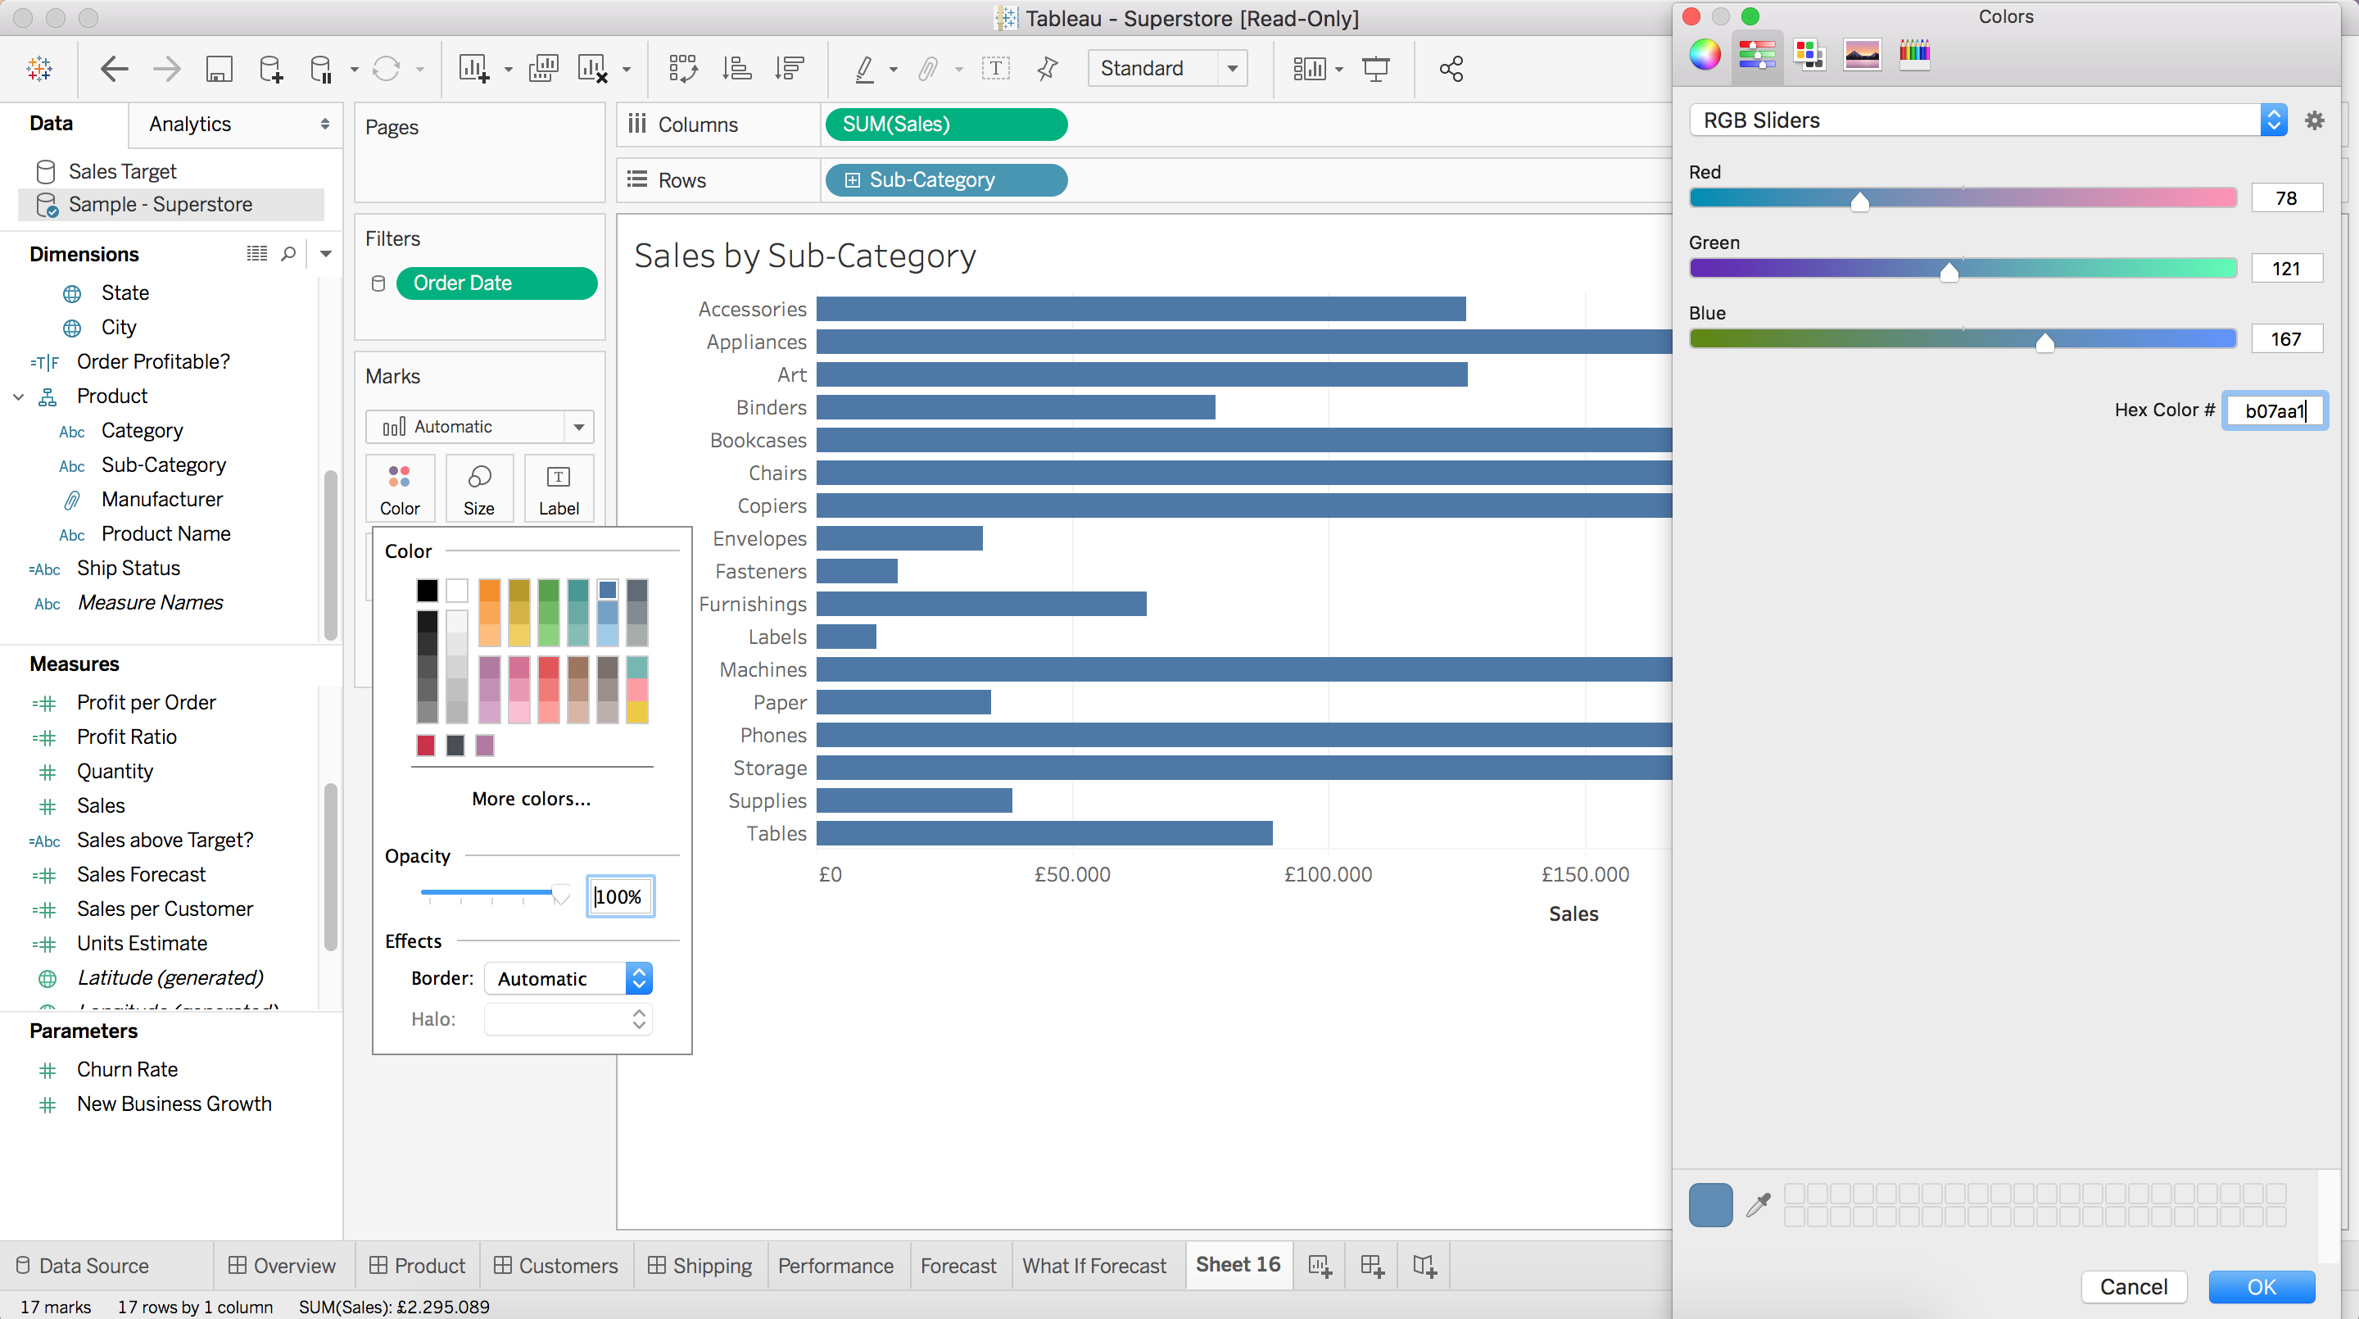The height and width of the screenshot is (1319, 2359).
Task: Click New Dashboard icon in sheet tabs
Action: [x=1372, y=1266]
